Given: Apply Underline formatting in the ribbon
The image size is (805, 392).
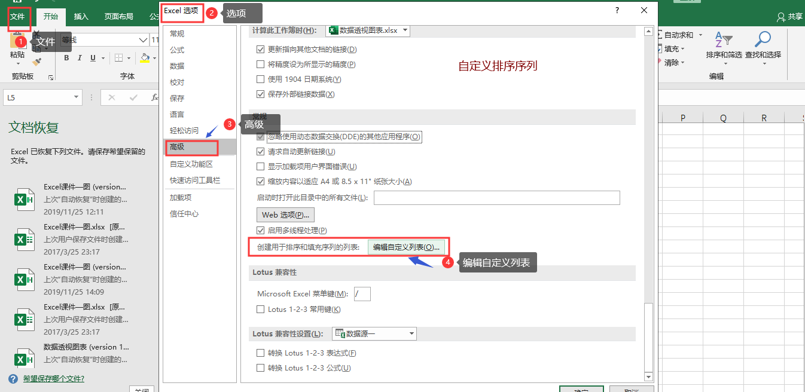Looking at the screenshot, I should 93,58.
